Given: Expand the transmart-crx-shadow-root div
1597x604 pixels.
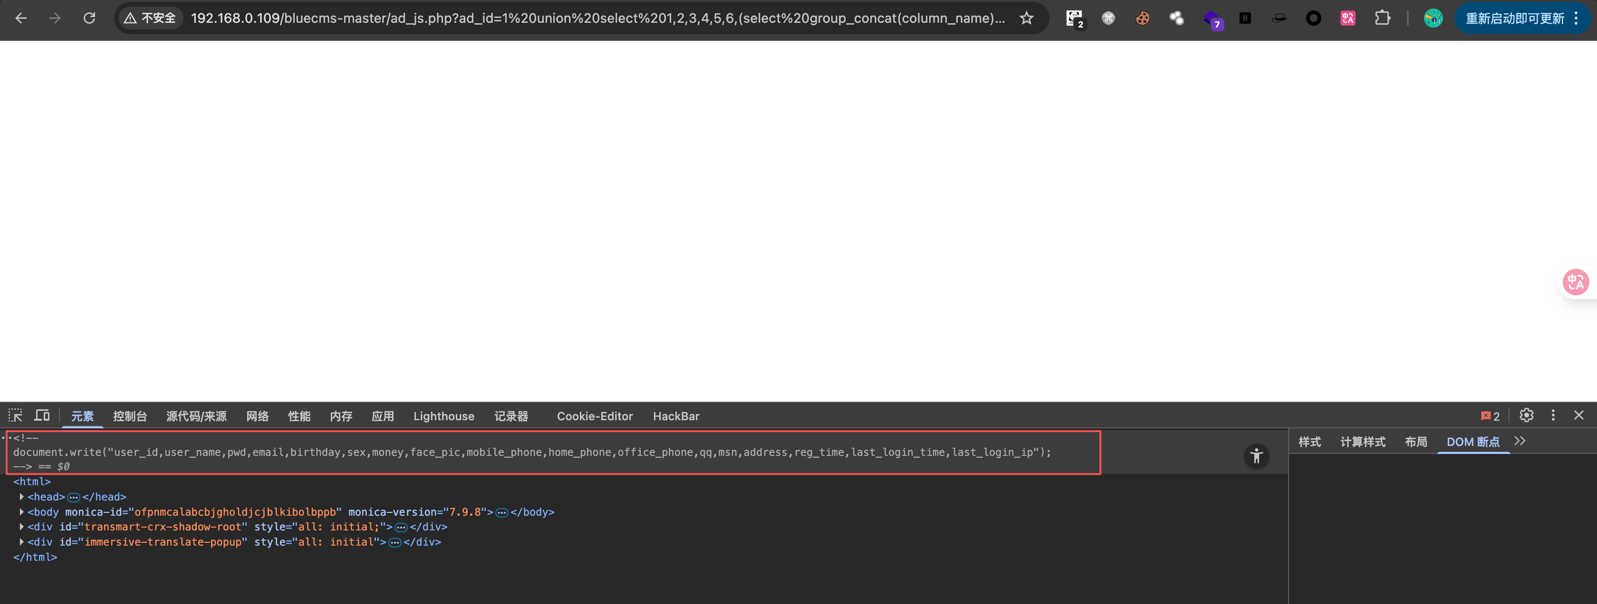Looking at the screenshot, I should tap(22, 527).
